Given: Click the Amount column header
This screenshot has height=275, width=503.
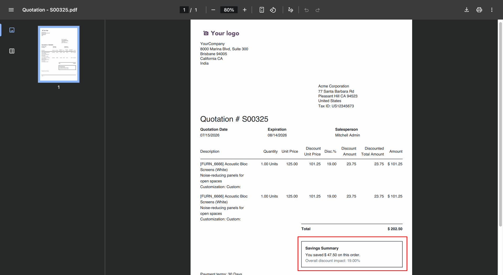Looking at the screenshot, I should coord(396,151).
